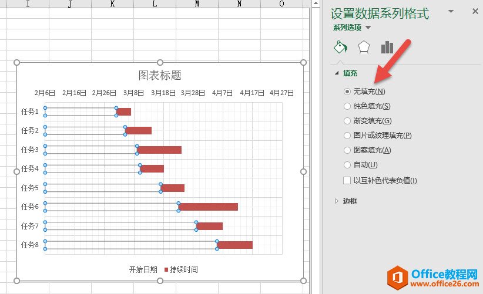Select the 自动 fill radio button

(x=348, y=165)
